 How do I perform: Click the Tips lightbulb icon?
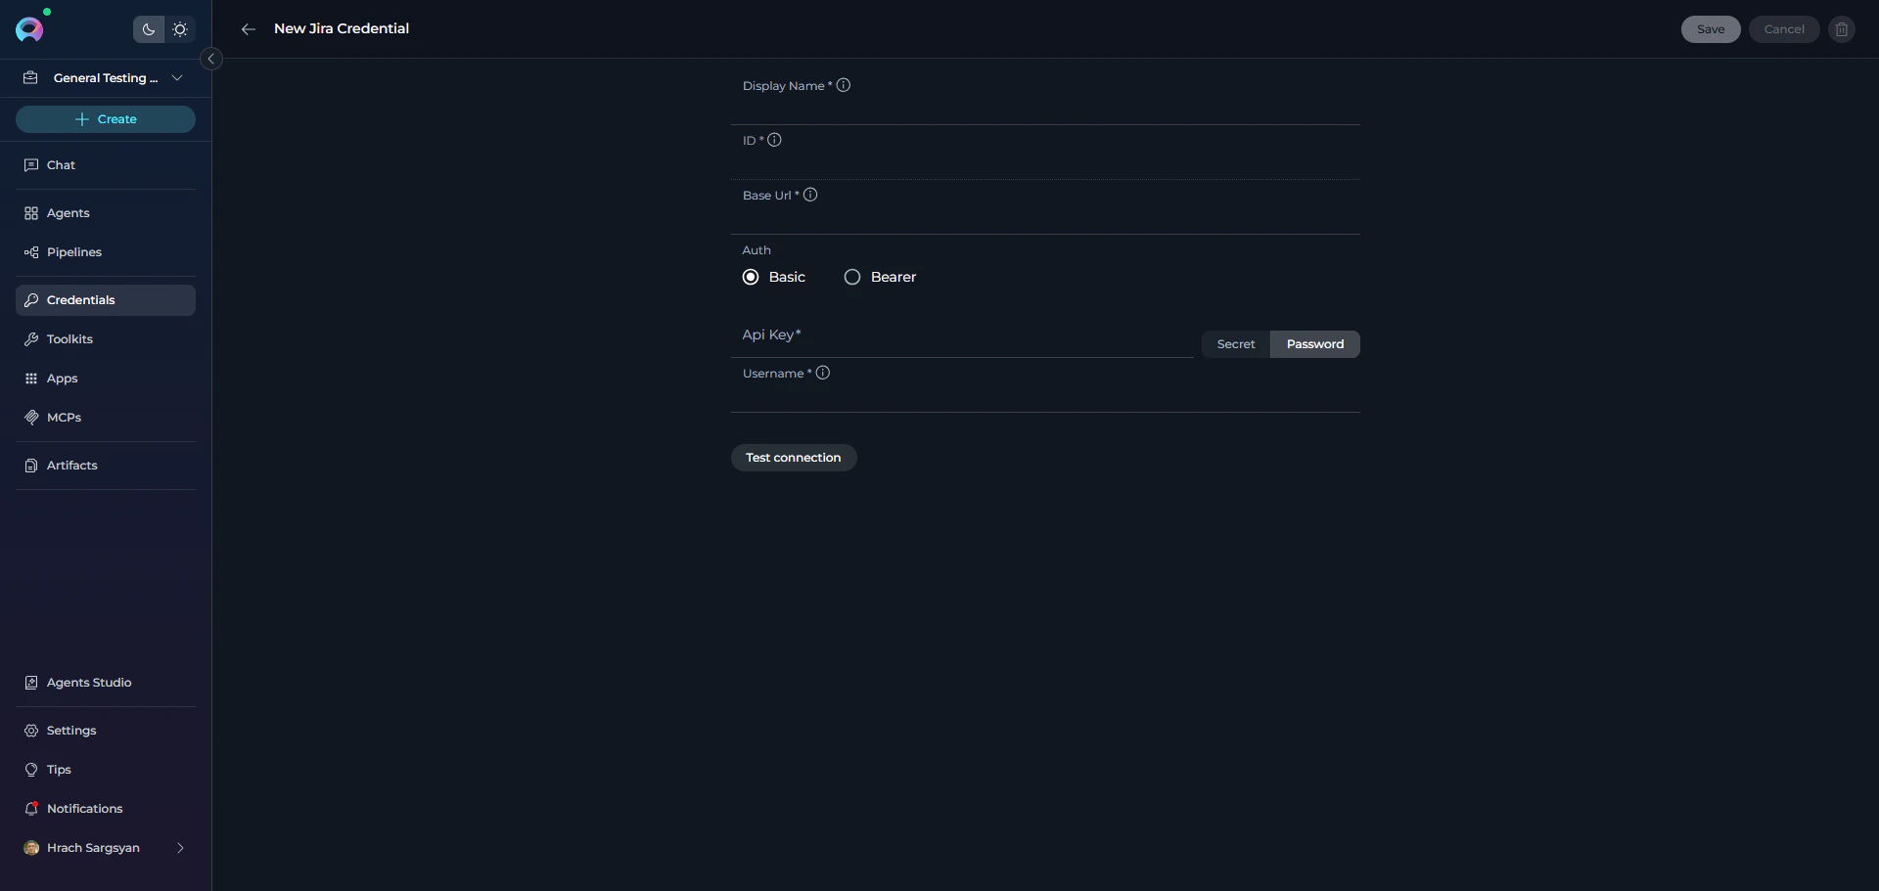(x=31, y=770)
